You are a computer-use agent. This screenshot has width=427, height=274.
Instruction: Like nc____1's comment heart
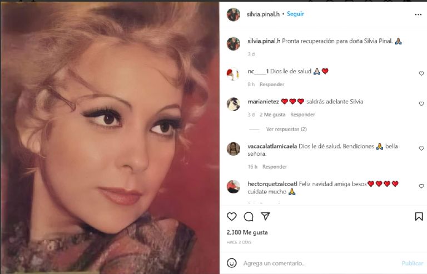[421, 73]
